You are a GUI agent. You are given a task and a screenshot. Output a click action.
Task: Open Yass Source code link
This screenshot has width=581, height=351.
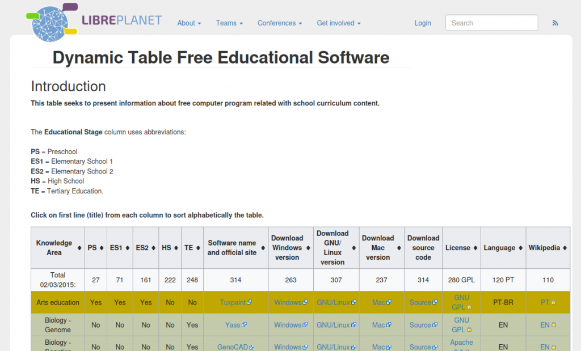point(423,325)
